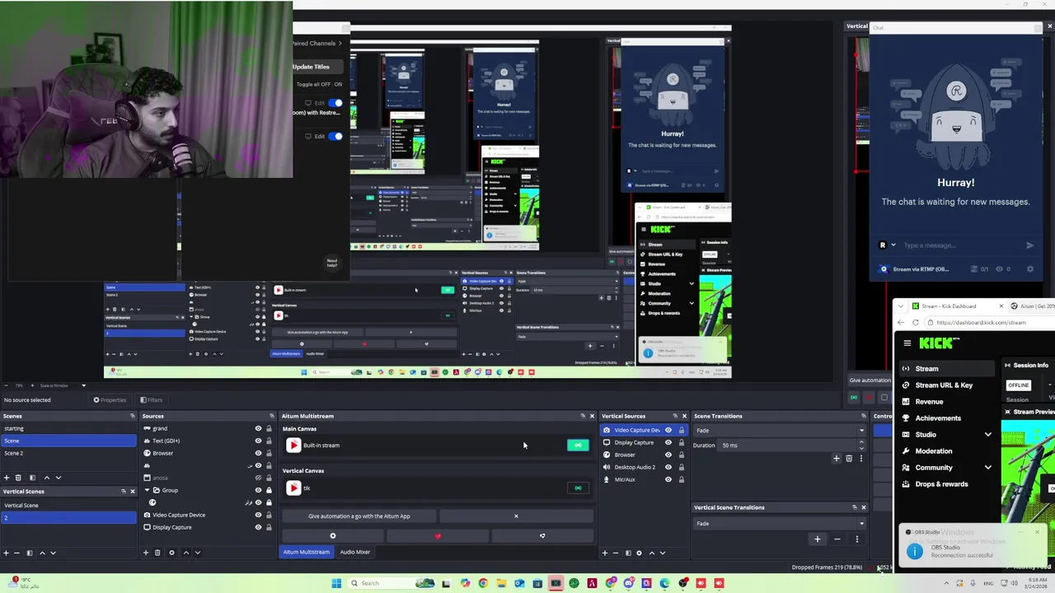Toggle the tik vertical stream output
1055x593 pixels.
pyautogui.click(x=578, y=488)
